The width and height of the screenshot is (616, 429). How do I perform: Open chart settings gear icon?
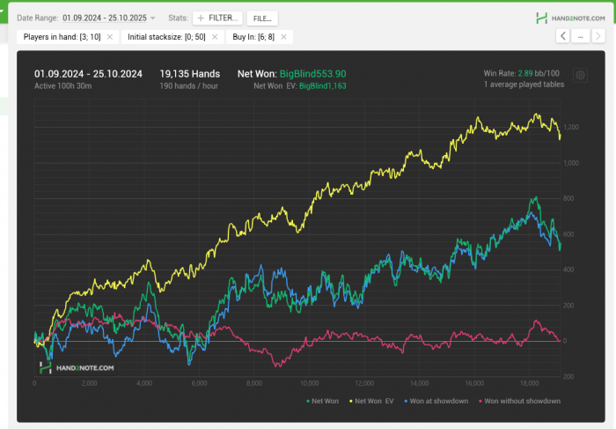(x=580, y=76)
